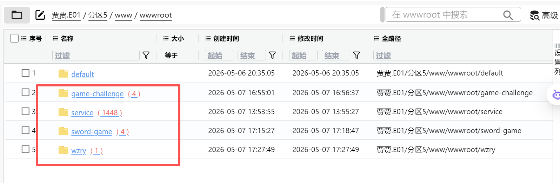Open the 等于 size comparison dropdown
The image size is (560, 183).
[171, 55]
